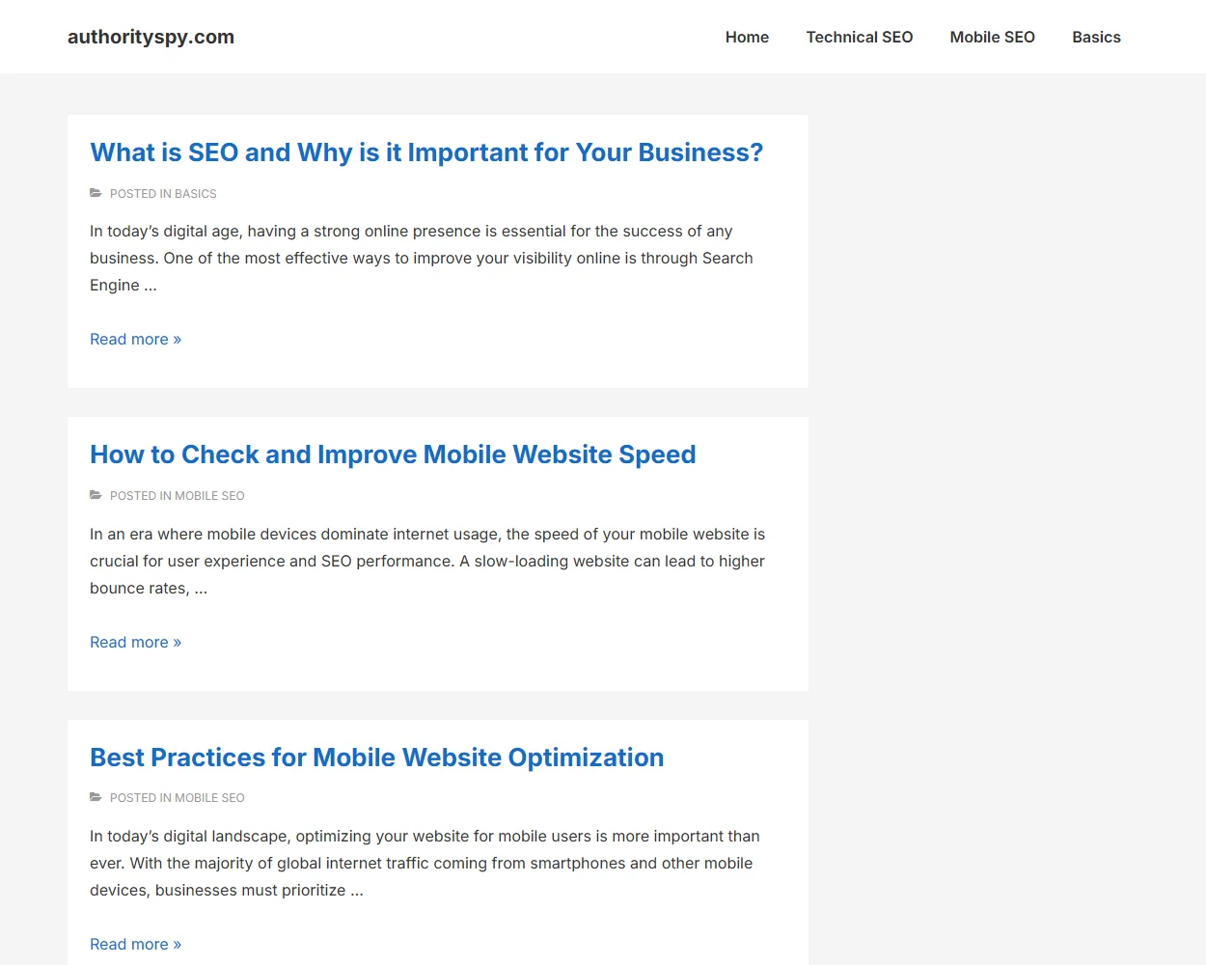
Task: Open 'How to Check and Improve Mobile Website Speed'
Action: pyautogui.click(x=393, y=455)
